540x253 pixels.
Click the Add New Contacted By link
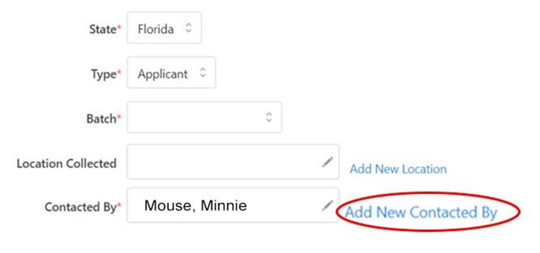[x=421, y=213]
